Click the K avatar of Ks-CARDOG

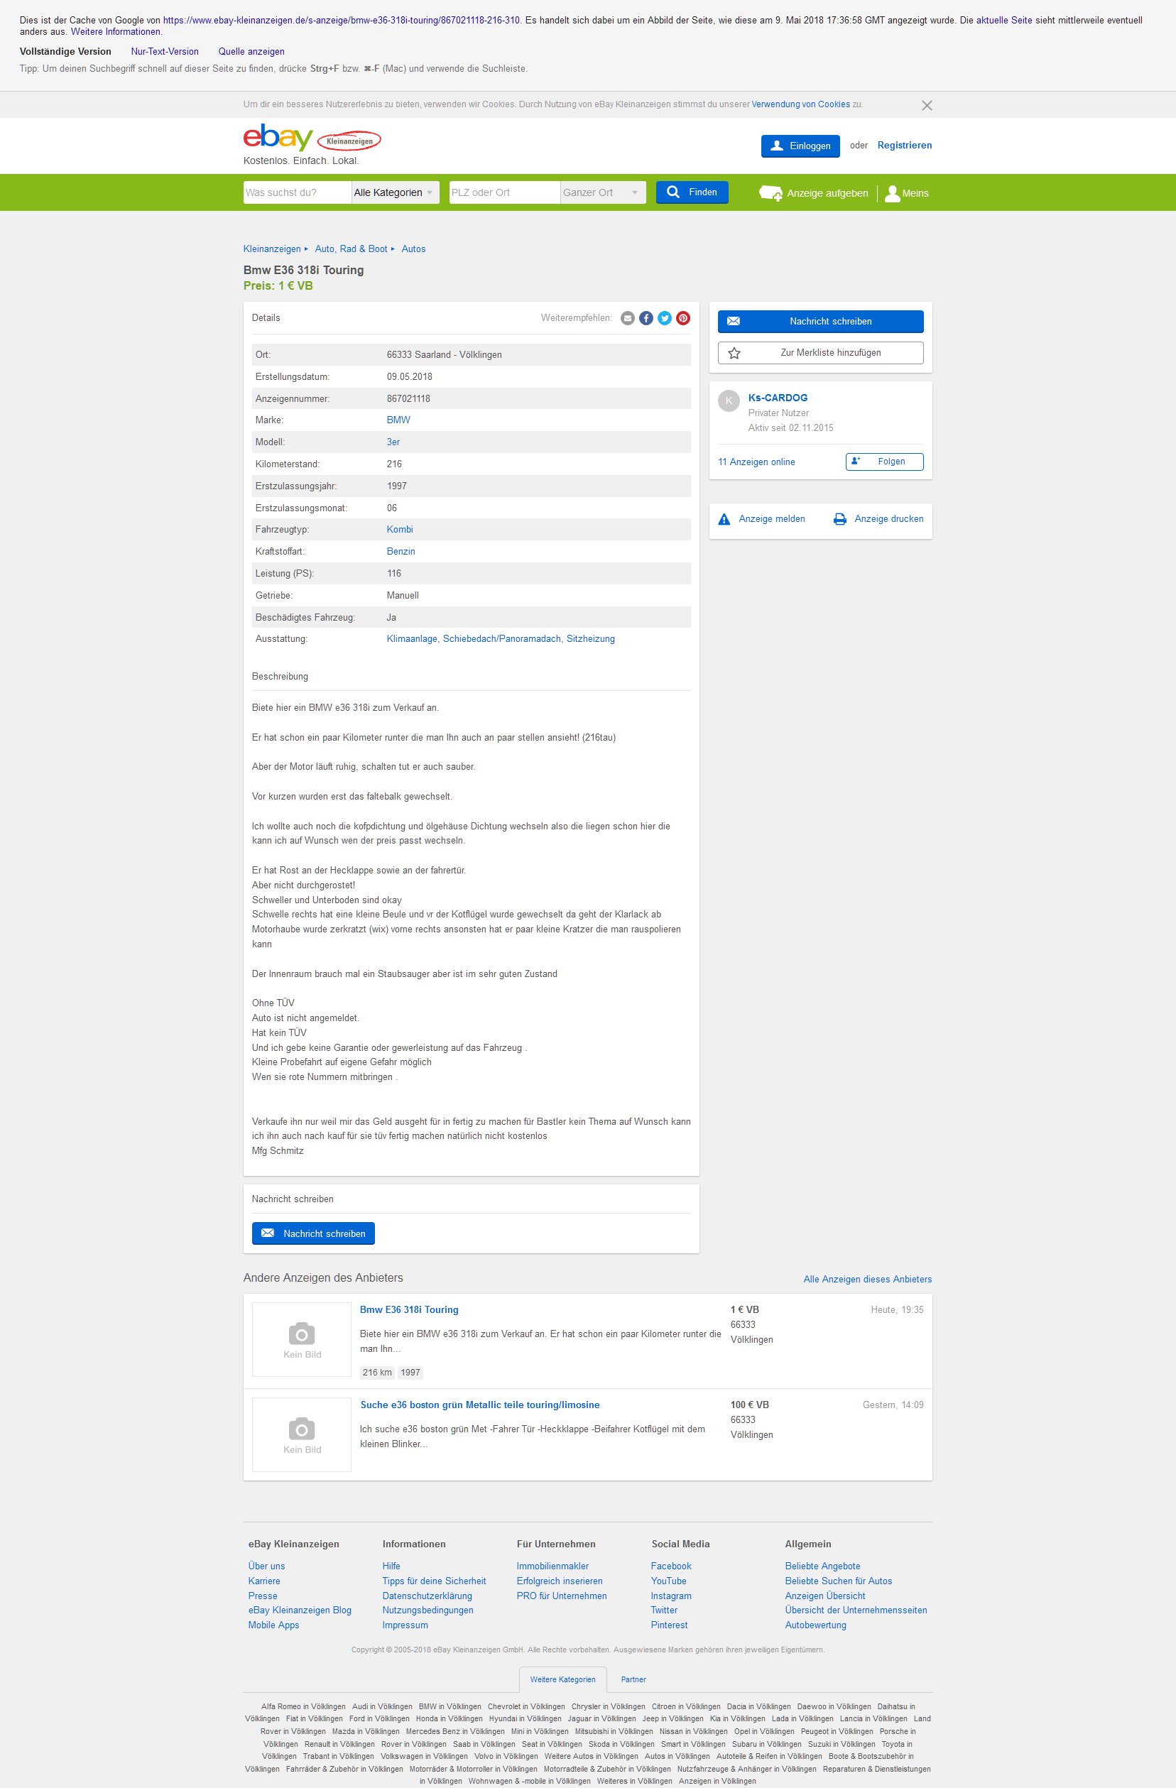click(729, 400)
